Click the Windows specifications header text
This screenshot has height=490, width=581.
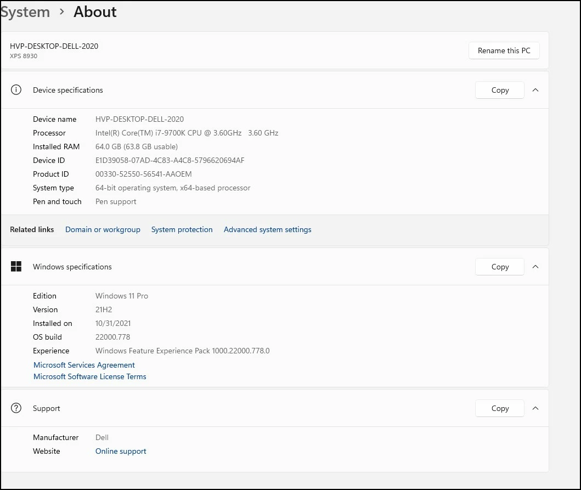click(72, 267)
